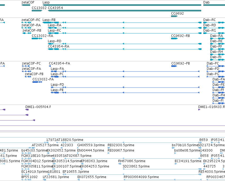Viewport: 225px width, 181px height.
Task: Select protein CG43954-PA
Action: pos(59,63)
